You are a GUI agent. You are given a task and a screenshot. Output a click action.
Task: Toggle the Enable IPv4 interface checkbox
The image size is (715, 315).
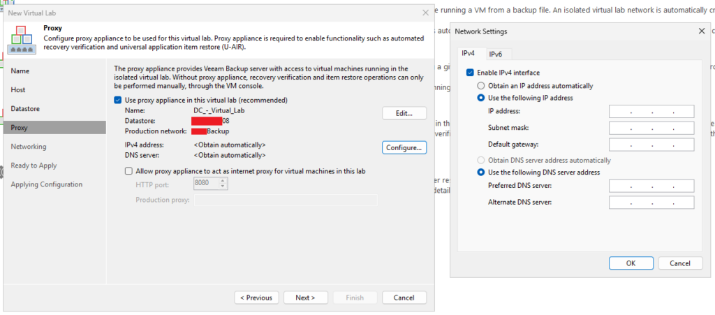pyautogui.click(x=470, y=73)
